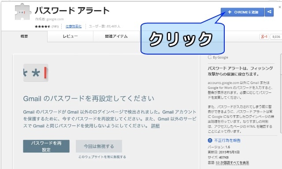Click the description scrollbar on the right
This screenshot has height=169, width=282.
pyautogui.click(x=281, y=93)
